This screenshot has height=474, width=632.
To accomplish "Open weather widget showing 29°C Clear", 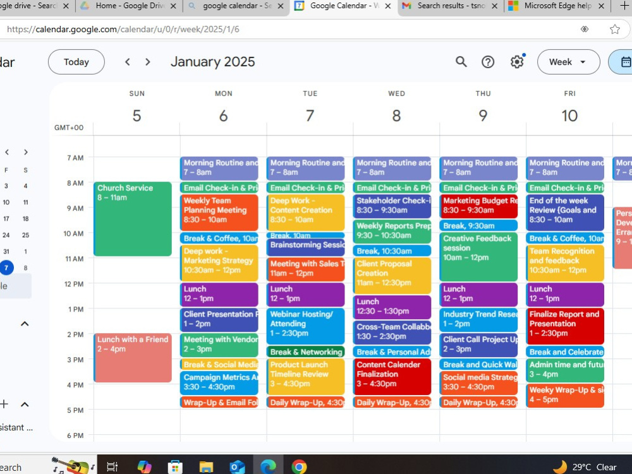I will pyautogui.click(x=585, y=467).
